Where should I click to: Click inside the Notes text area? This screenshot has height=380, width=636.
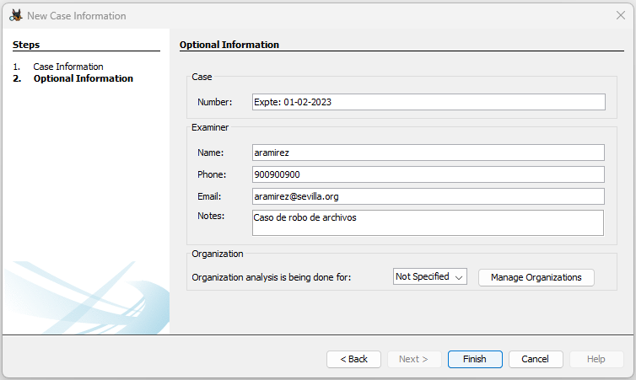(x=428, y=222)
